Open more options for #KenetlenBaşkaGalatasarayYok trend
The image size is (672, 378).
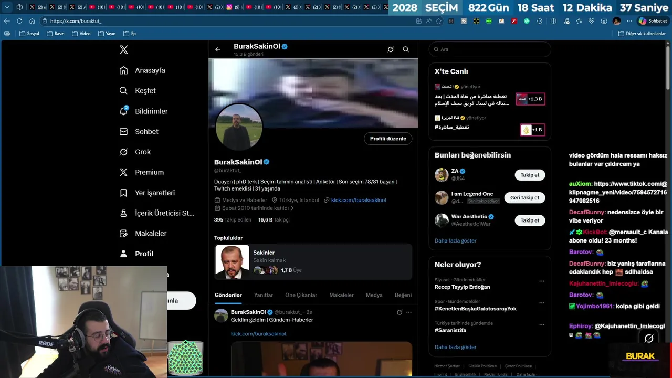(542, 303)
